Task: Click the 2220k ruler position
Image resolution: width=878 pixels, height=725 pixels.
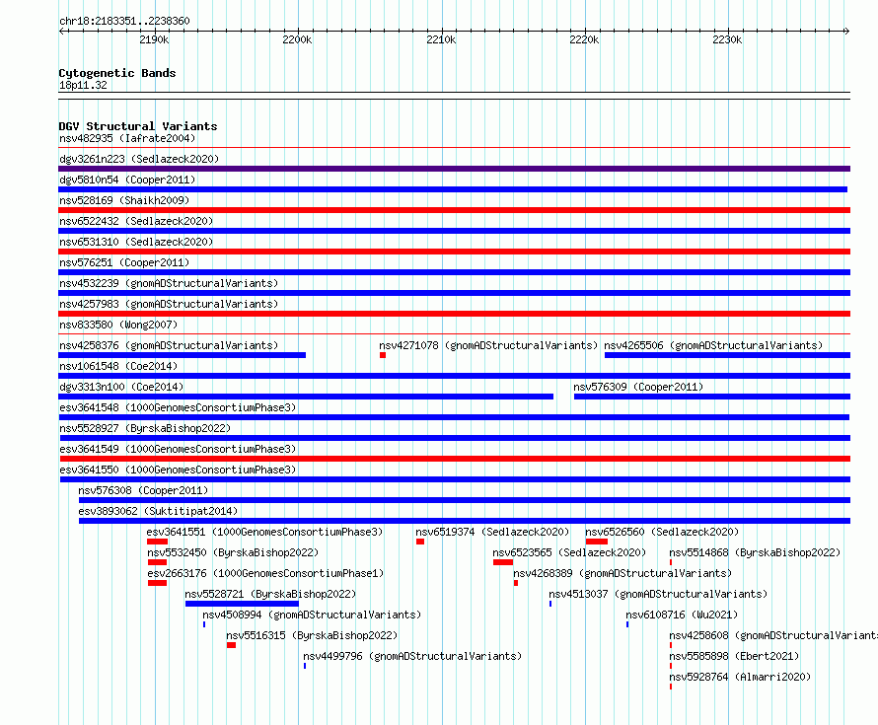Action: point(585,39)
